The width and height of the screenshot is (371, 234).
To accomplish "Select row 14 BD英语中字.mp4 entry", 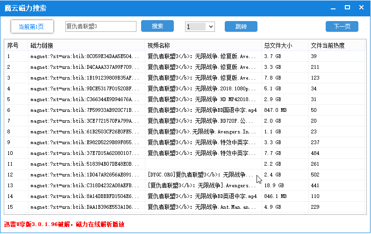I will [202, 196].
